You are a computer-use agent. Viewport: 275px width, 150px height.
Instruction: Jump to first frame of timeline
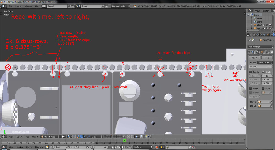coord(113,147)
